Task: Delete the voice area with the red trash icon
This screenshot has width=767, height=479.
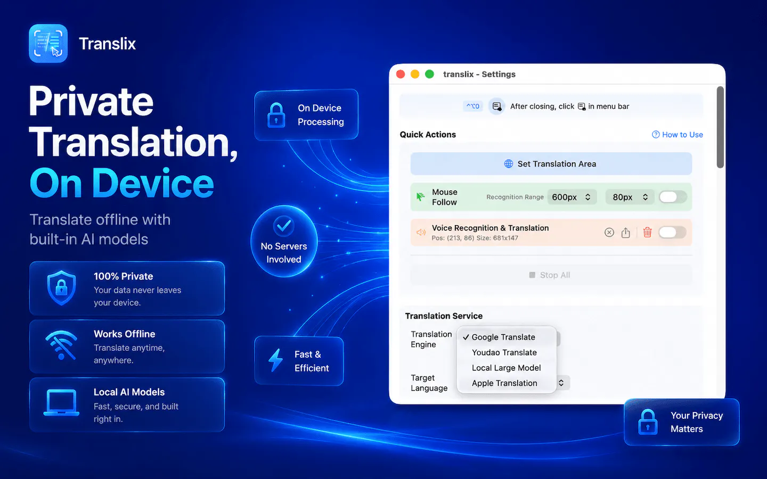Action: (647, 232)
